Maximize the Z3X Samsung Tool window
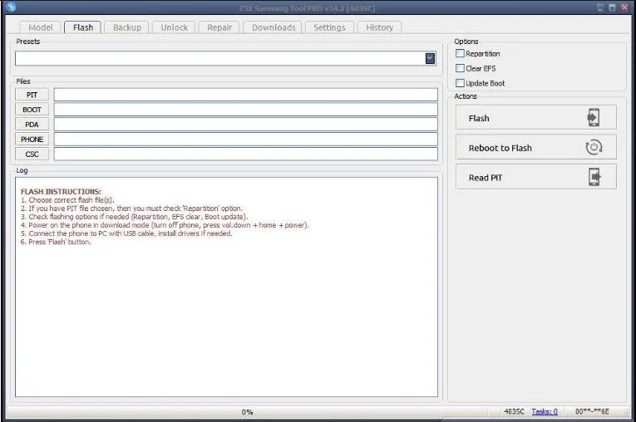Screen dimensions: 636x422 click(613, 7)
